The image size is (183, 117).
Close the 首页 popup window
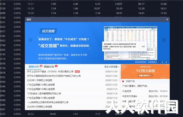(x=167, y=19)
